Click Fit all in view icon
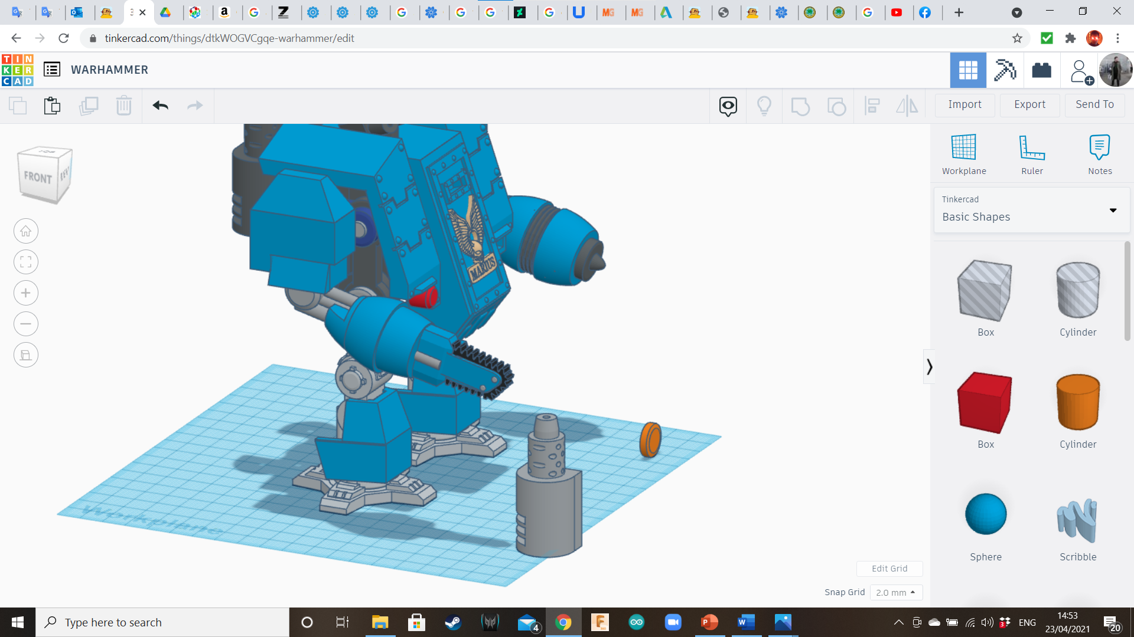Image resolution: width=1134 pixels, height=637 pixels. pos(26,262)
